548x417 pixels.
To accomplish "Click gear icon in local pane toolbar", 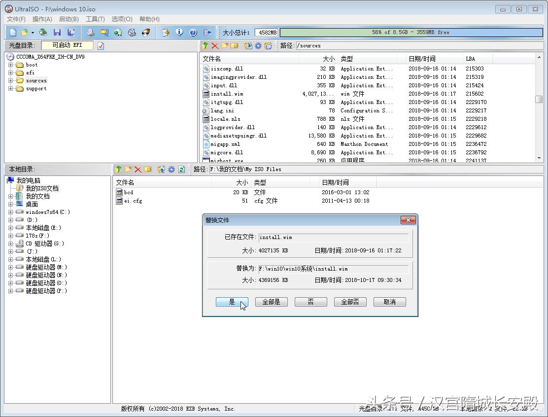I will click(171, 170).
